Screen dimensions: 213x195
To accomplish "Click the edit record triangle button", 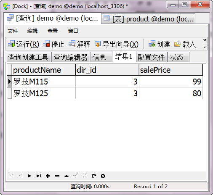I will tap(67, 176).
